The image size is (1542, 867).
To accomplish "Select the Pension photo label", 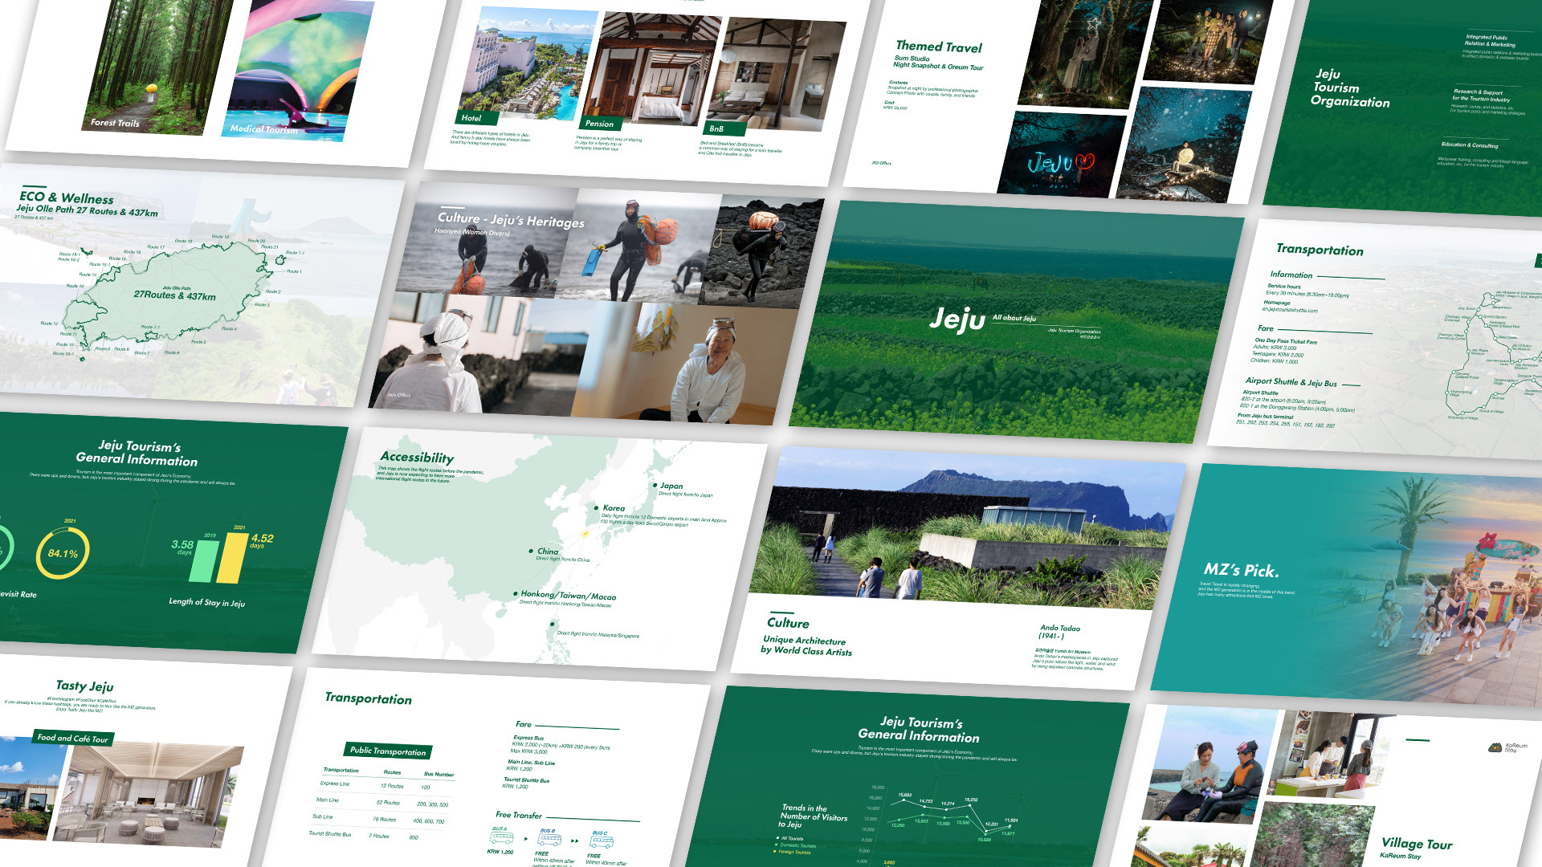I will (x=599, y=124).
